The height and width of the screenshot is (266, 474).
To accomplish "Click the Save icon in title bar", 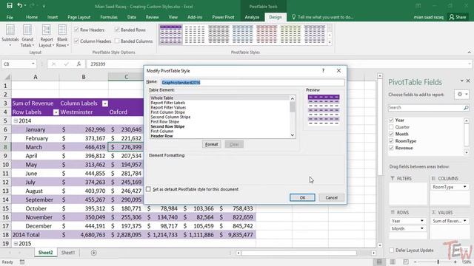I will [x=10, y=6].
